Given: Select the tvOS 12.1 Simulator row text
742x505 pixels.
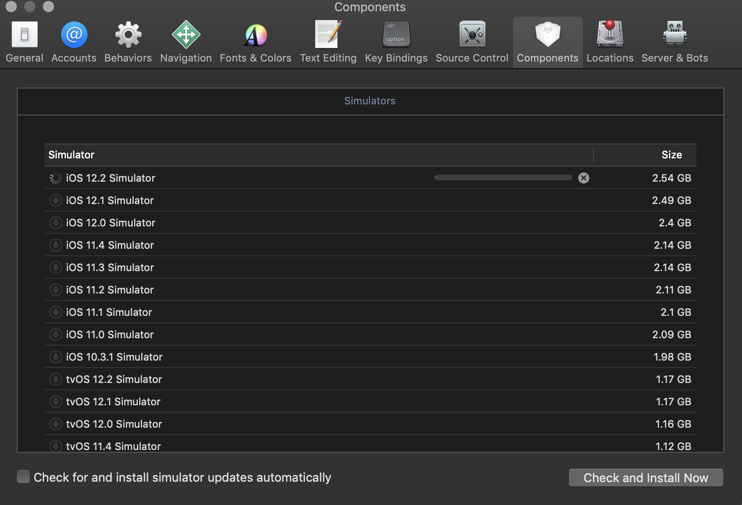Looking at the screenshot, I should point(113,402).
